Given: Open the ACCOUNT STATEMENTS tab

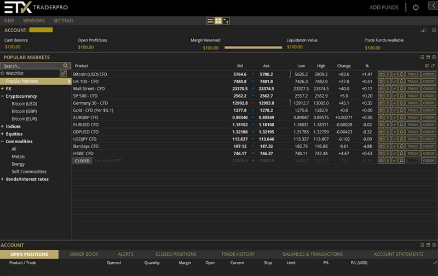Looking at the screenshot, I should pyautogui.click(x=399, y=254).
